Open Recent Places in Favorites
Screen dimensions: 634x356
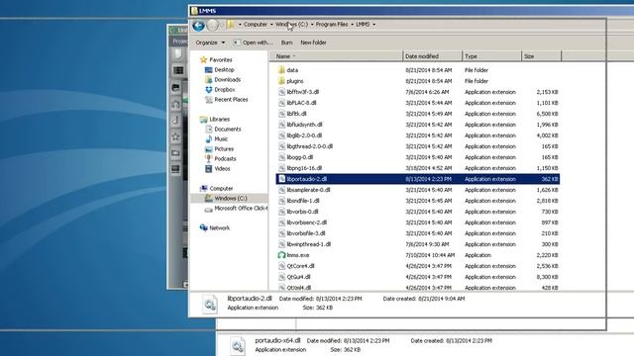231,99
